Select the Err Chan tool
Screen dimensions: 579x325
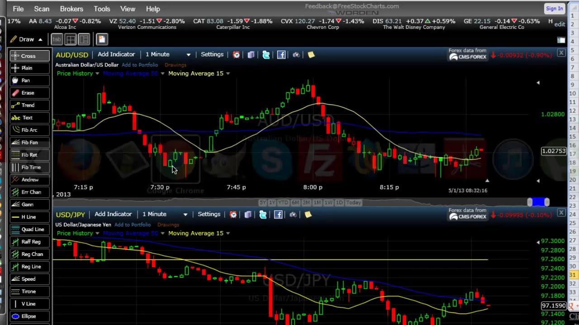coord(30,192)
